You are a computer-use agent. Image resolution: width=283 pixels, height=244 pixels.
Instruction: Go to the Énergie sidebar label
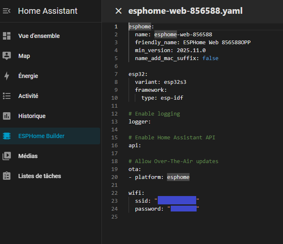(x=28, y=76)
